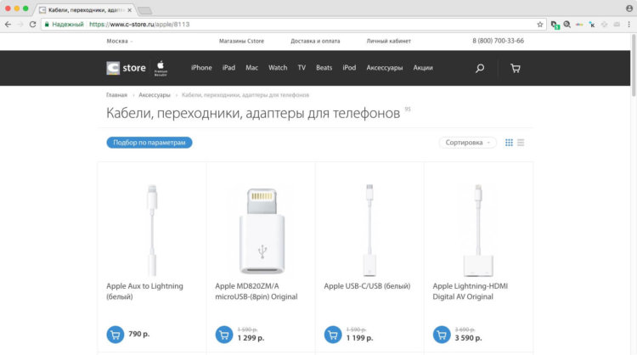637x355 pixels.
Task: Click the USB-C/USB adapter product image
Action: click(369, 230)
